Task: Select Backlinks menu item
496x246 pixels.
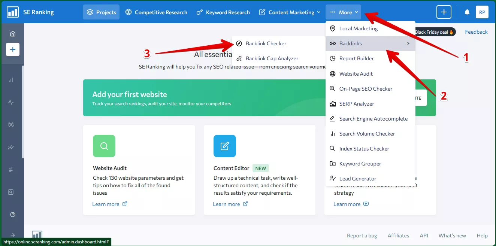Action: tap(371, 43)
